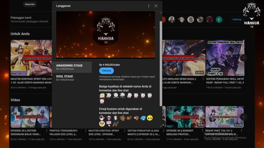Viewport: 264px width, 148px height.
Task: Select the SOUL STAGE membership tier
Action: (x=72, y=78)
